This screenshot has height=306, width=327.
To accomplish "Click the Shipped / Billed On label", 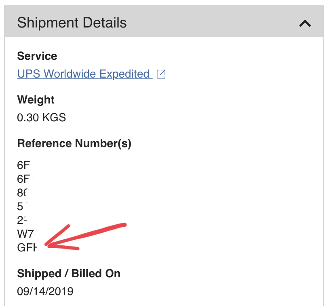I will pyautogui.click(x=69, y=274).
